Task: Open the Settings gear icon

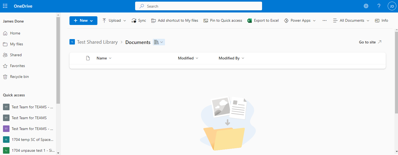Action: coord(366,6)
